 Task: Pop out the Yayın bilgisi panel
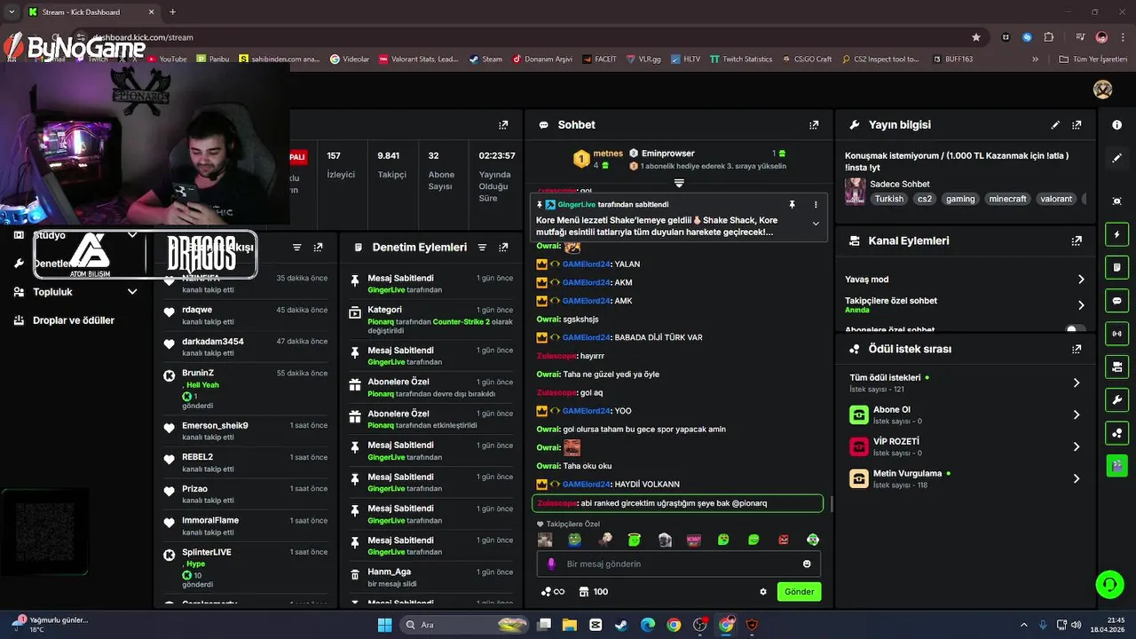(1077, 125)
